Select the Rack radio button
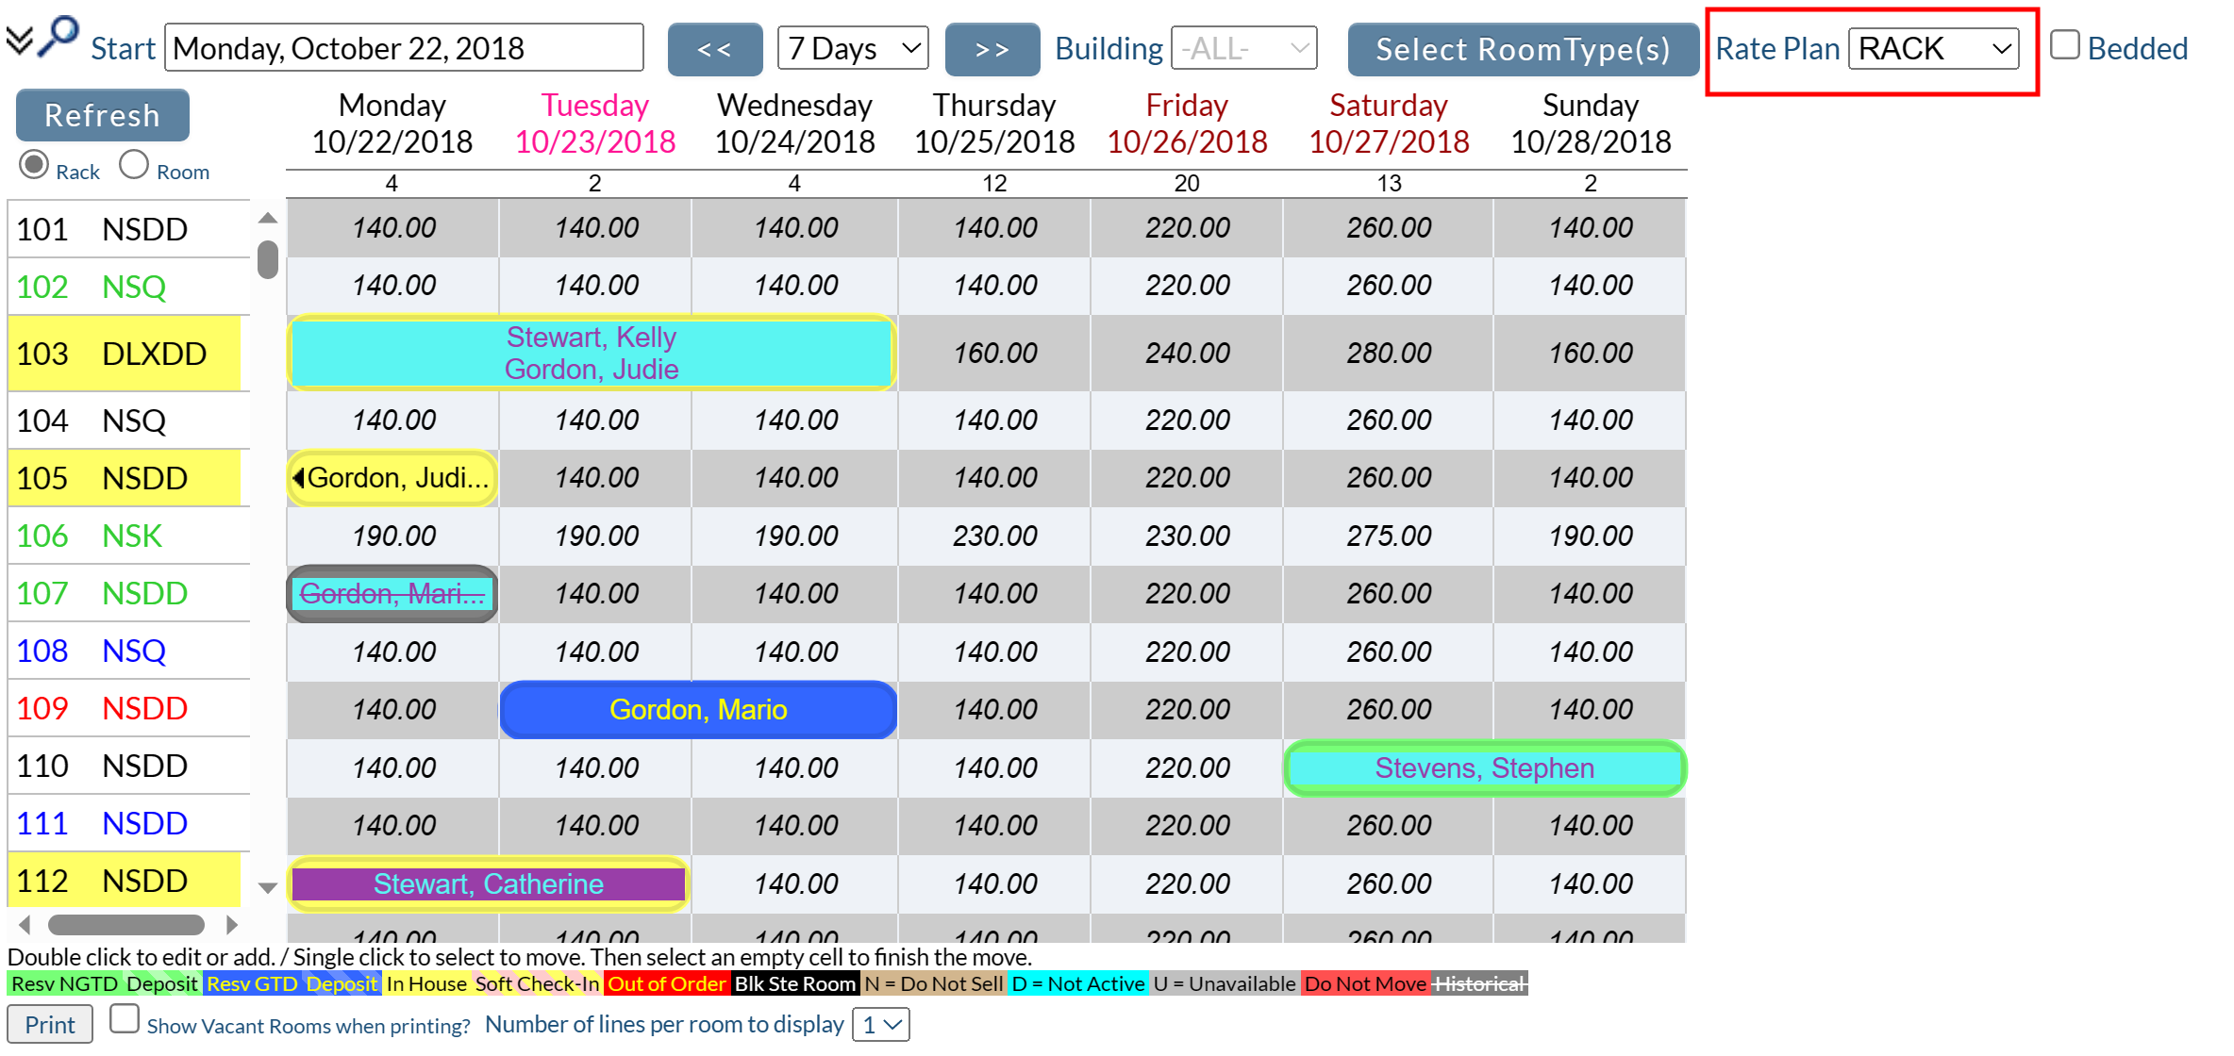 tap(34, 165)
